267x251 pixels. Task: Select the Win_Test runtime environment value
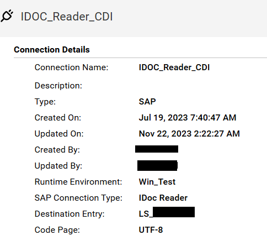[x=157, y=182]
